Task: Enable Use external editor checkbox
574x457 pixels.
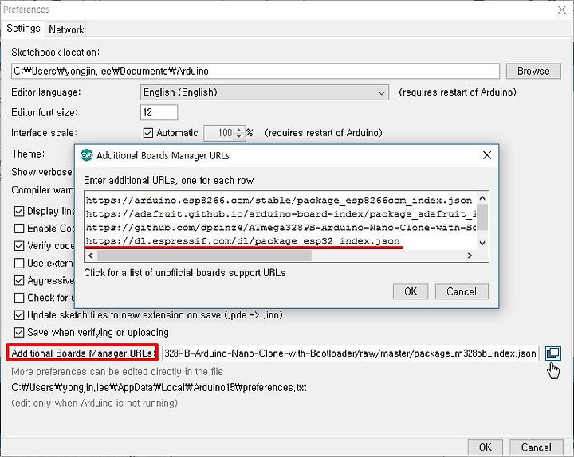Action: 19,264
